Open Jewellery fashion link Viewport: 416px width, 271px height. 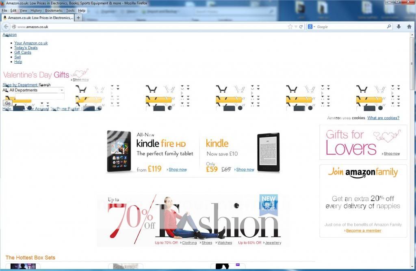273,243
